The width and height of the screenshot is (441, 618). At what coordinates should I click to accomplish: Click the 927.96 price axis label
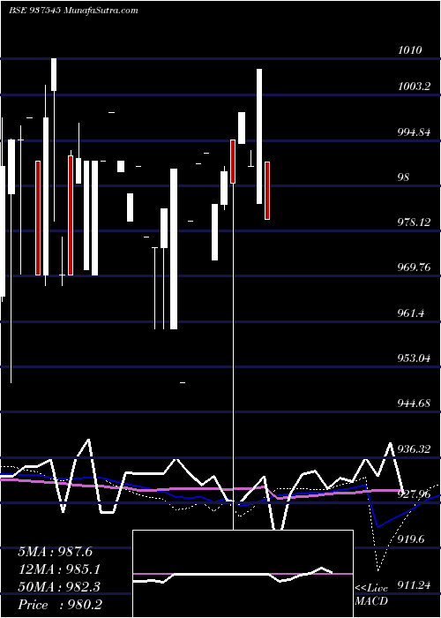coord(414,494)
